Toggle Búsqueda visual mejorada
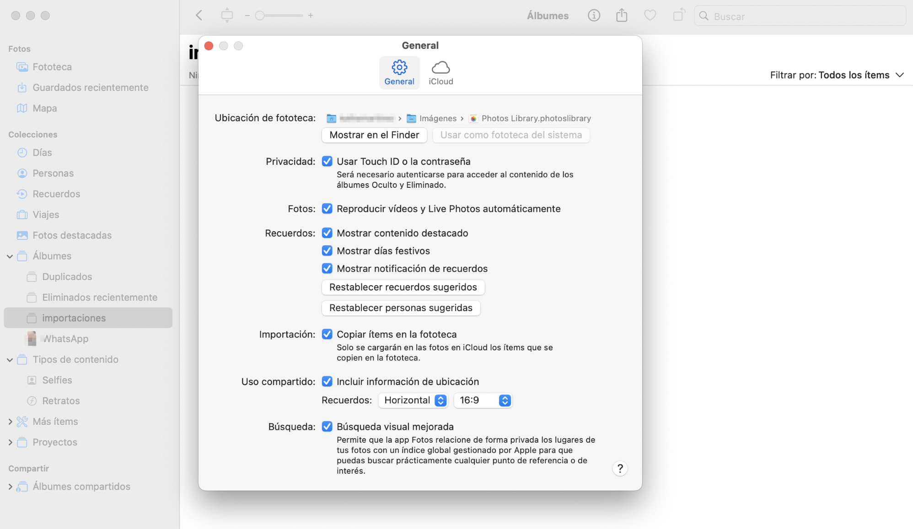Image resolution: width=913 pixels, height=529 pixels. pos(327,426)
